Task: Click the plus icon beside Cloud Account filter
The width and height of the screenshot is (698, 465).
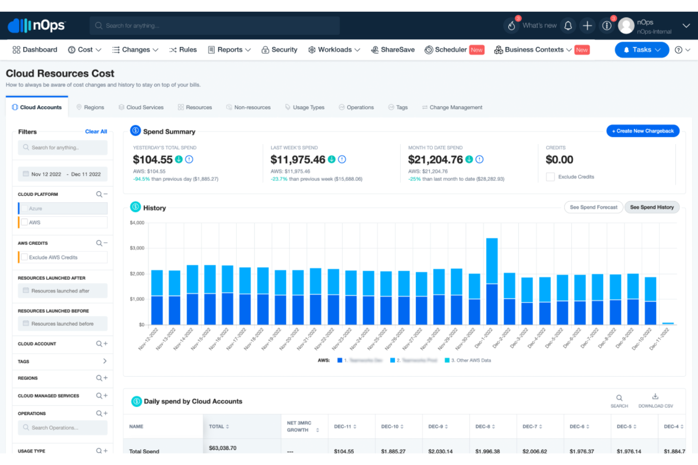Action: click(105, 344)
